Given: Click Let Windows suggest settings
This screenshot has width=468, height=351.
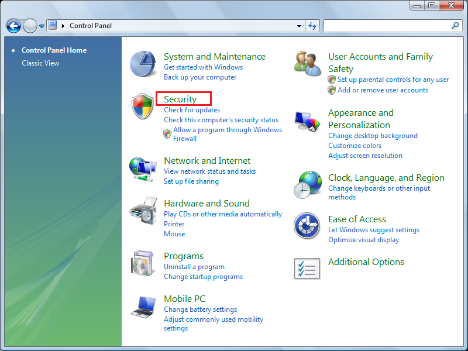Looking at the screenshot, I should tap(374, 230).
